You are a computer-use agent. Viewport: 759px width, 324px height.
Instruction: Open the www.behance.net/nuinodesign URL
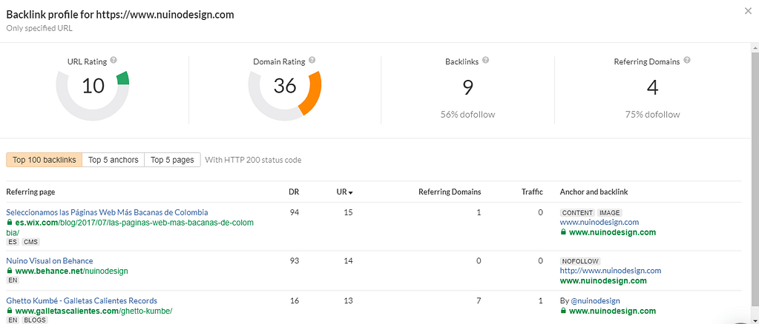(x=72, y=271)
